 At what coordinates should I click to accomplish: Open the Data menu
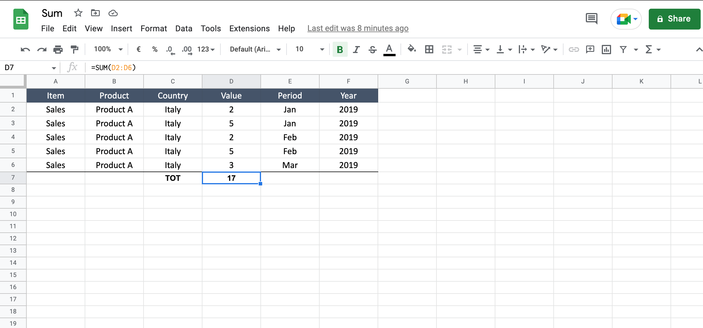[183, 28]
